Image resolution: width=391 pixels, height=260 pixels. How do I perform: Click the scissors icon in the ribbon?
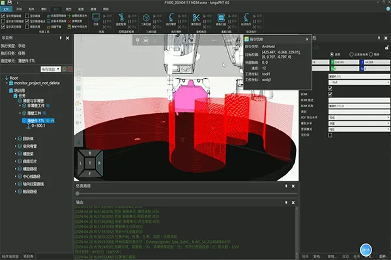pyautogui.click(x=196, y=18)
